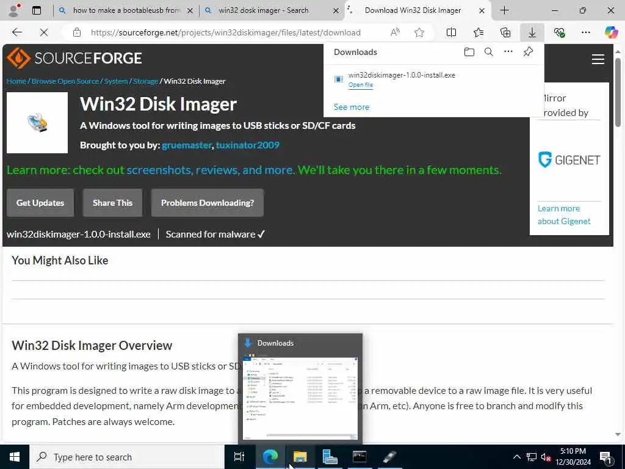The image size is (625, 469).
Task: Open System breadcrumb link
Action: [116, 81]
